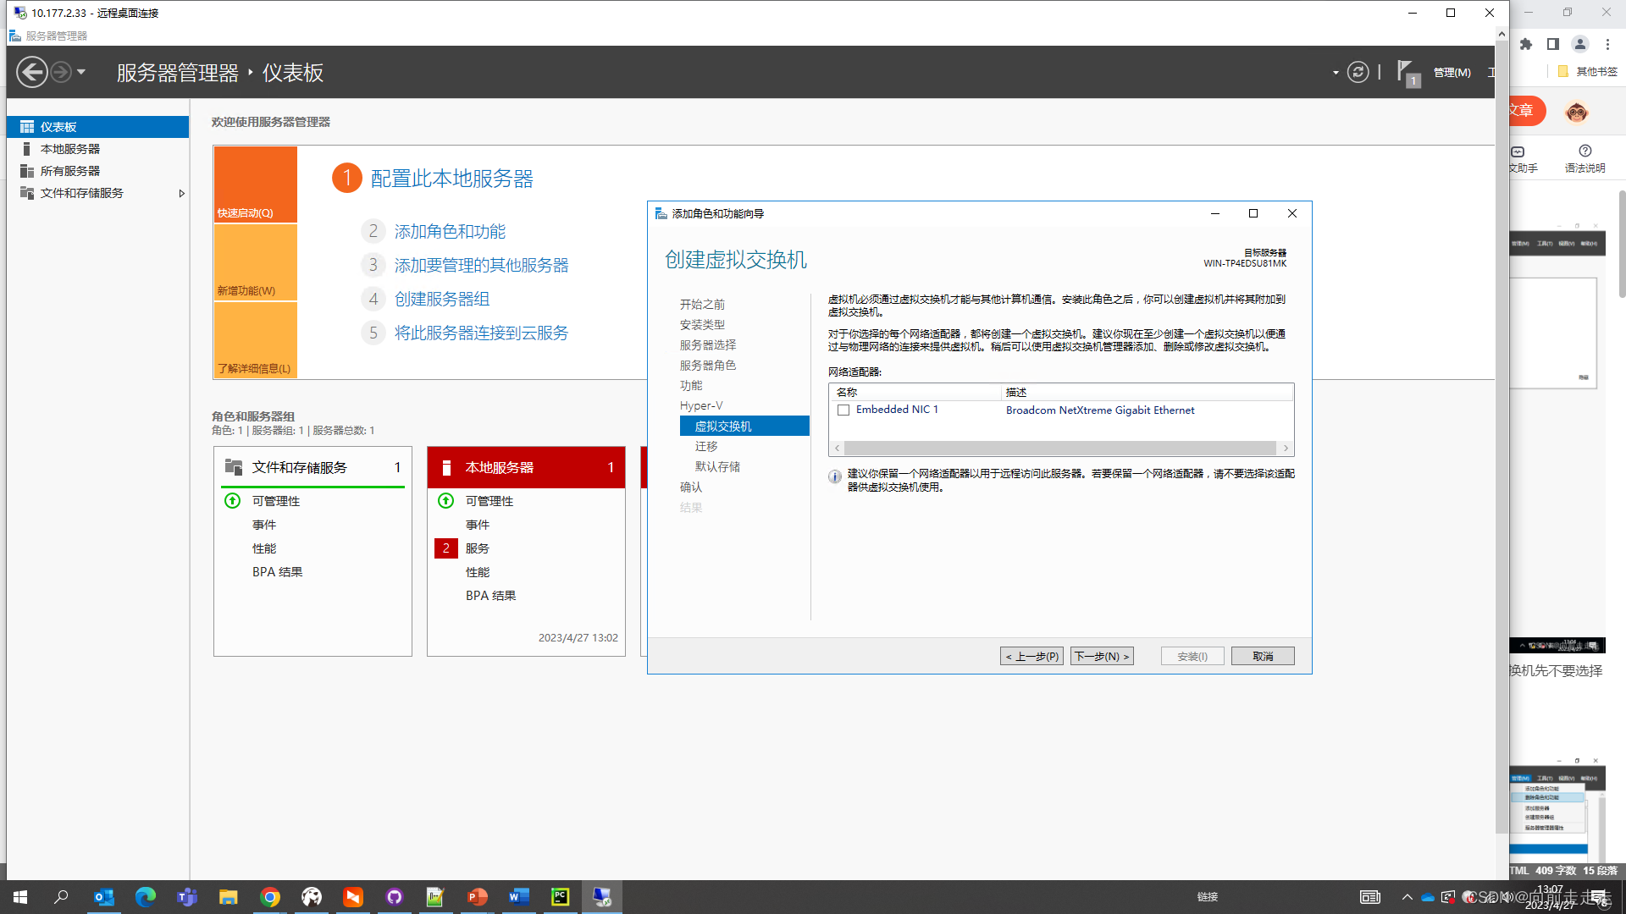Image resolution: width=1626 pixels, height=914 pixels.
Task: Click the red services alert badge 2
Action: [446, 548]
